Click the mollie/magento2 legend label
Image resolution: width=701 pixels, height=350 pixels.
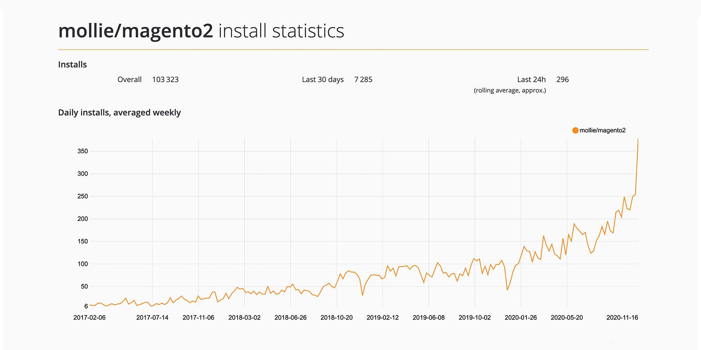coord(602,130)
